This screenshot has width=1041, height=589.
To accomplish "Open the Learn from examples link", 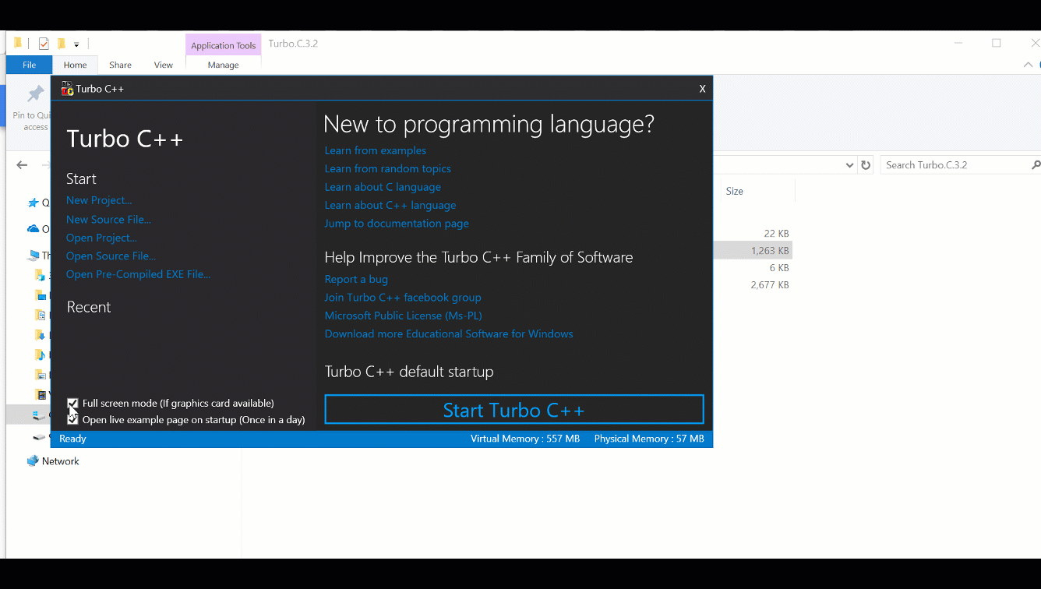I will (x=375, y=150).
